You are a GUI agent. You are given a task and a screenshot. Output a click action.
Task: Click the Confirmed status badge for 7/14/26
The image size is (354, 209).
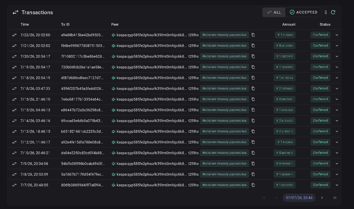pyautogui.click(x=320, y=121)
